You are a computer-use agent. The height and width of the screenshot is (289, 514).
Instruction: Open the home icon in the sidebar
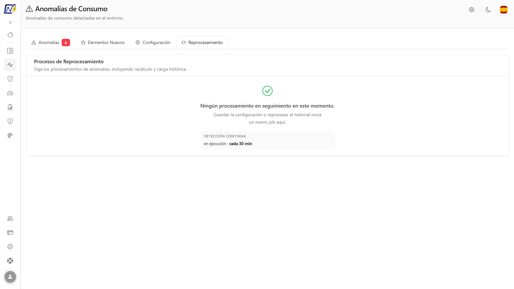10,35
